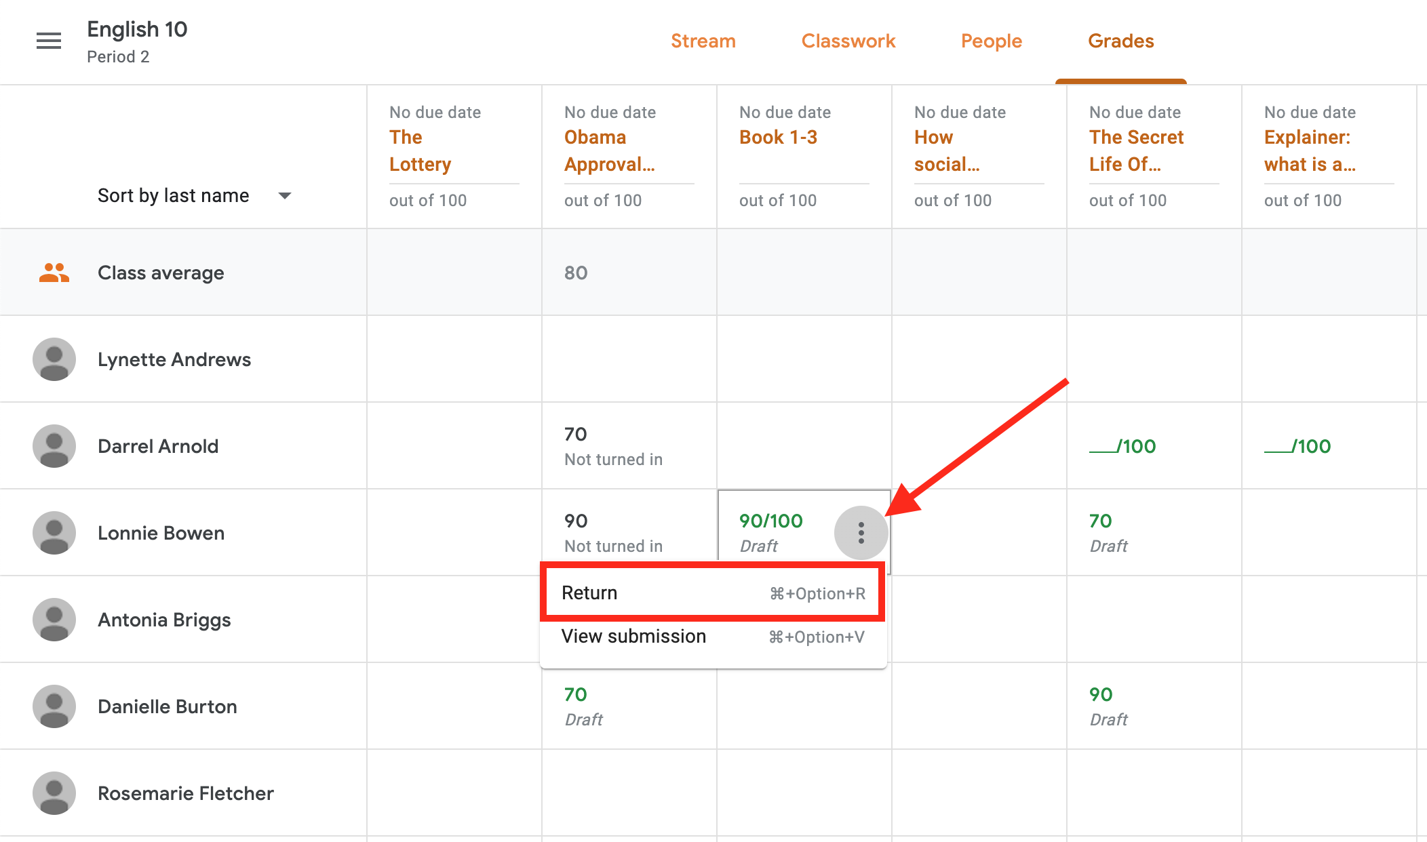Enter Darrel Arnold's Secret Life grade field
The width and height of the screenshot is (1427, 842).
click(x=1122, y=446)
